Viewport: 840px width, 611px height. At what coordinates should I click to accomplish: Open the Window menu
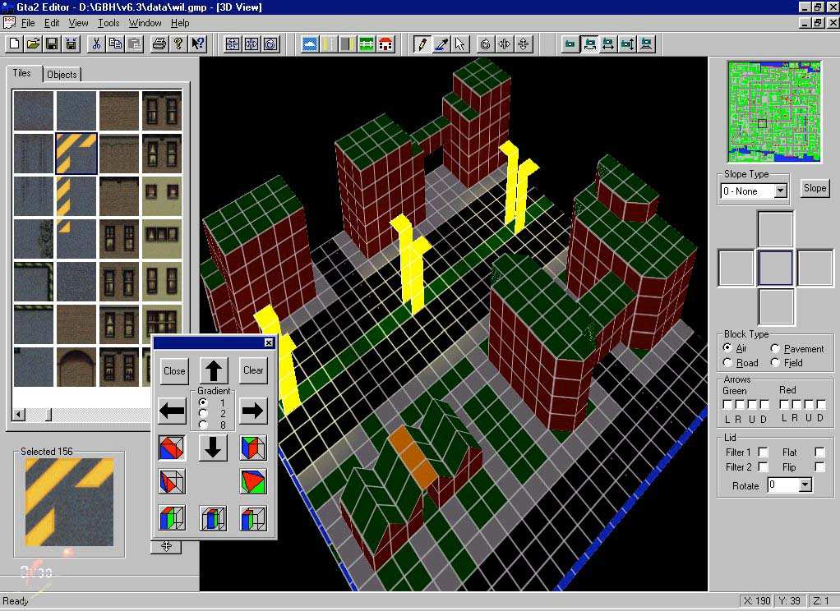pos(145,23)
